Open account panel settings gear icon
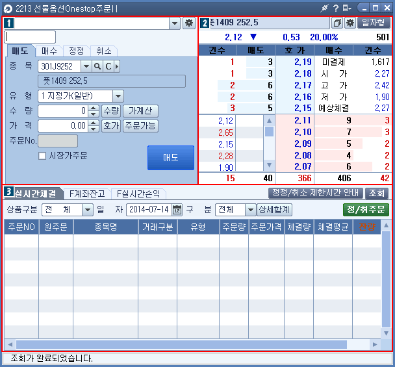 point(189,23)
